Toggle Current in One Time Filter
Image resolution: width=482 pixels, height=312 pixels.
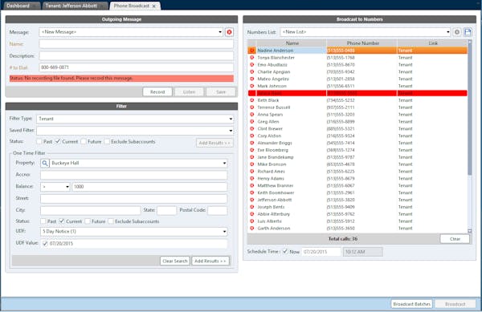pyautogui.click(x=62, y=221)
